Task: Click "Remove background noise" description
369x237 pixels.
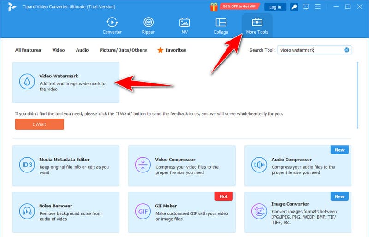Action: 71,216
